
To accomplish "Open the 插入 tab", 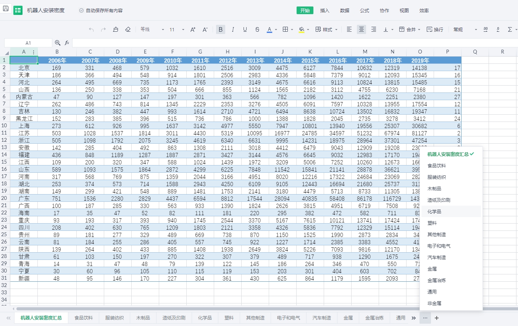I will point(325,10).
